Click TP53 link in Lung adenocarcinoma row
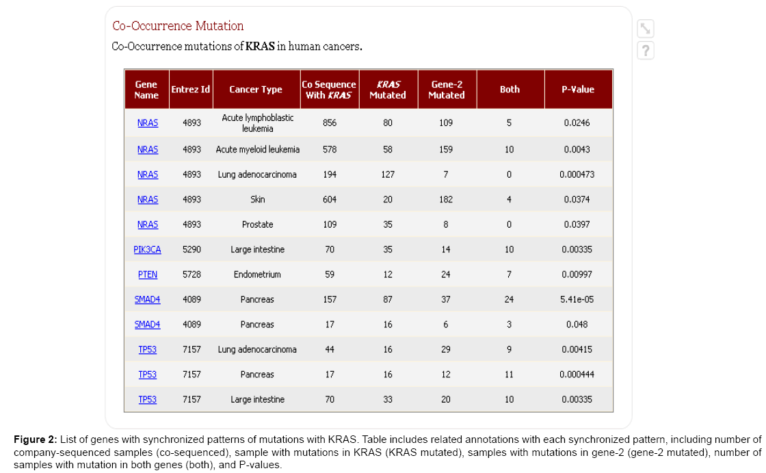Viewport: 766px width, 473px height. click(148, 350)
